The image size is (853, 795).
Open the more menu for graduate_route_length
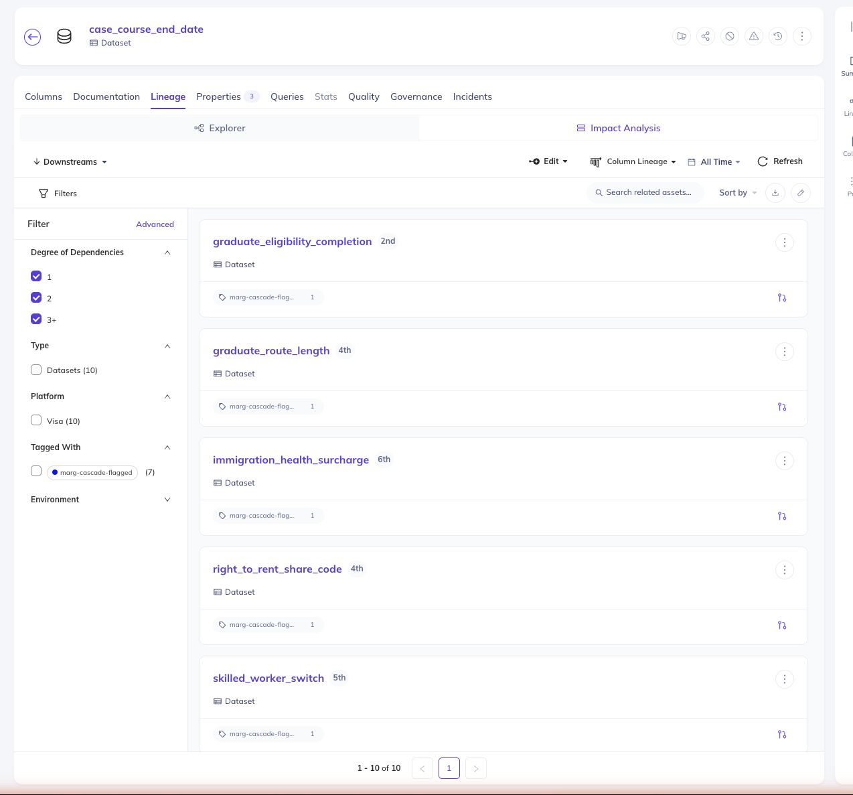(x=785, y=352)
